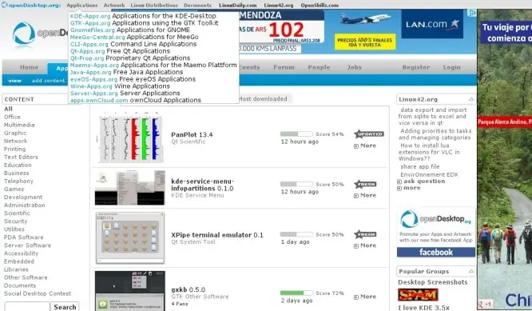Image resolution: width=532 pixels, height=311 pixels.
Task: Open the XPipe terminal emulator thumbnail
Action: coord(130,238)
